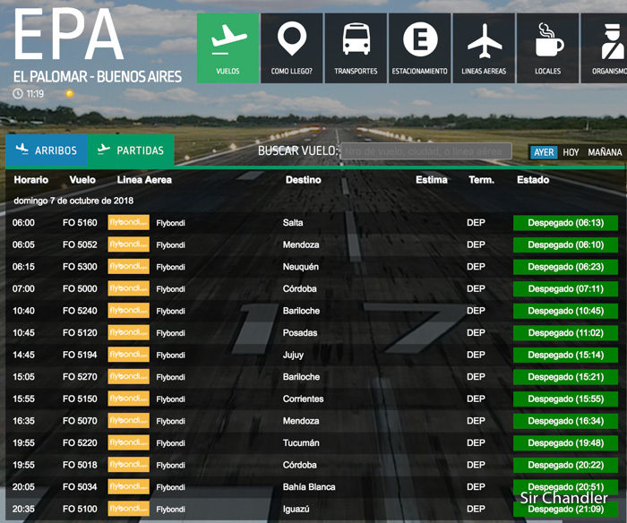Click the Despegado (20:22) status for Córdoba
The image size is (627, 523).
[x=565, y=465]
